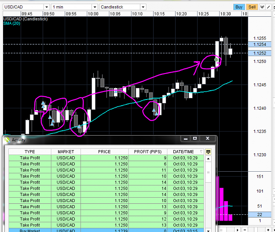
Task: Open the Candlestick chart type dropdown
Action: coord(143,7)
